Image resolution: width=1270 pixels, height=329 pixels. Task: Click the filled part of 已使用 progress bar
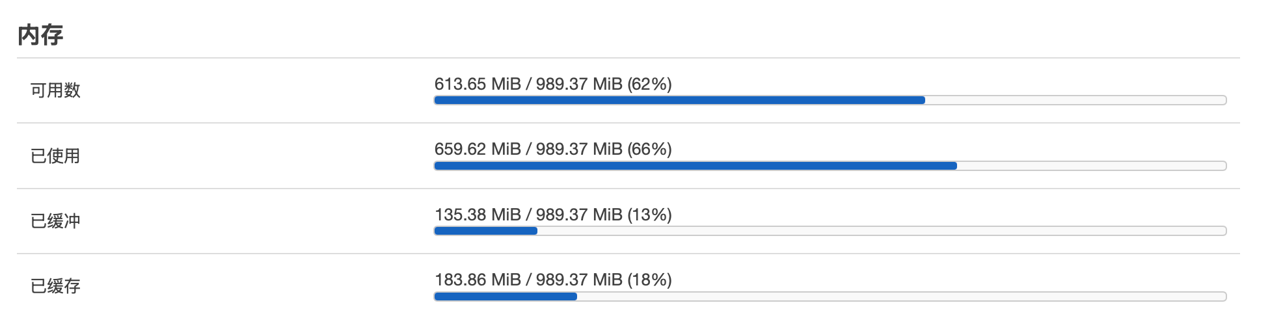click(695, 166)
